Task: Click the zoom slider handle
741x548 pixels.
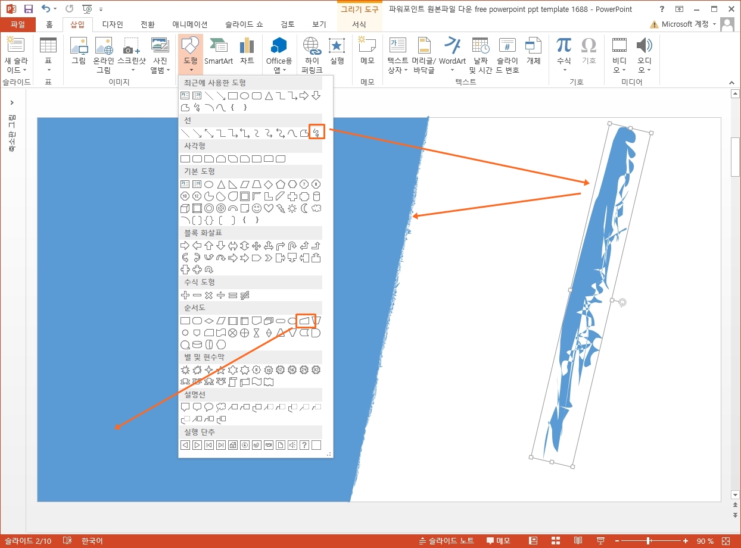Action: point(647,541)
